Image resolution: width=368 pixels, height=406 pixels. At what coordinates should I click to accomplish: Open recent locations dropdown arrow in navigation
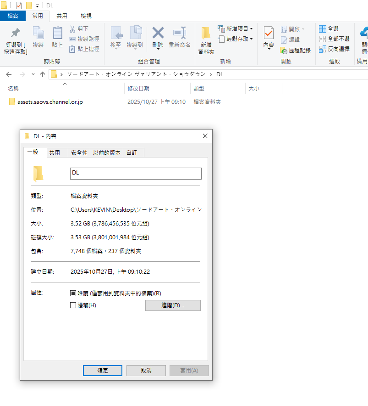pos(33,74)
